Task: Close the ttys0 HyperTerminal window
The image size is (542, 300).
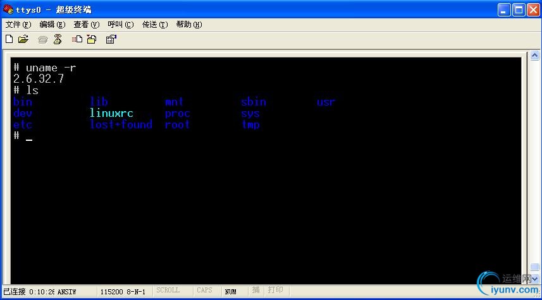Action: 533,9
